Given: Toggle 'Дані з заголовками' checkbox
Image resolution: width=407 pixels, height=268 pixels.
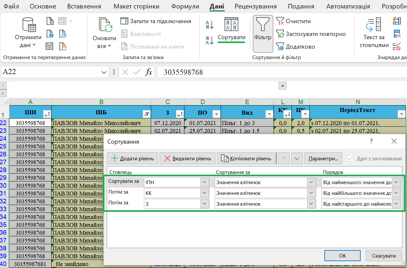Looking at the screenshot, I should coord(351,158).
